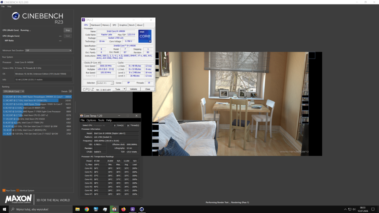Expand the Tools dropdown arrow in CPU-Z
This screenshot has height=213, width=379.
124,89
